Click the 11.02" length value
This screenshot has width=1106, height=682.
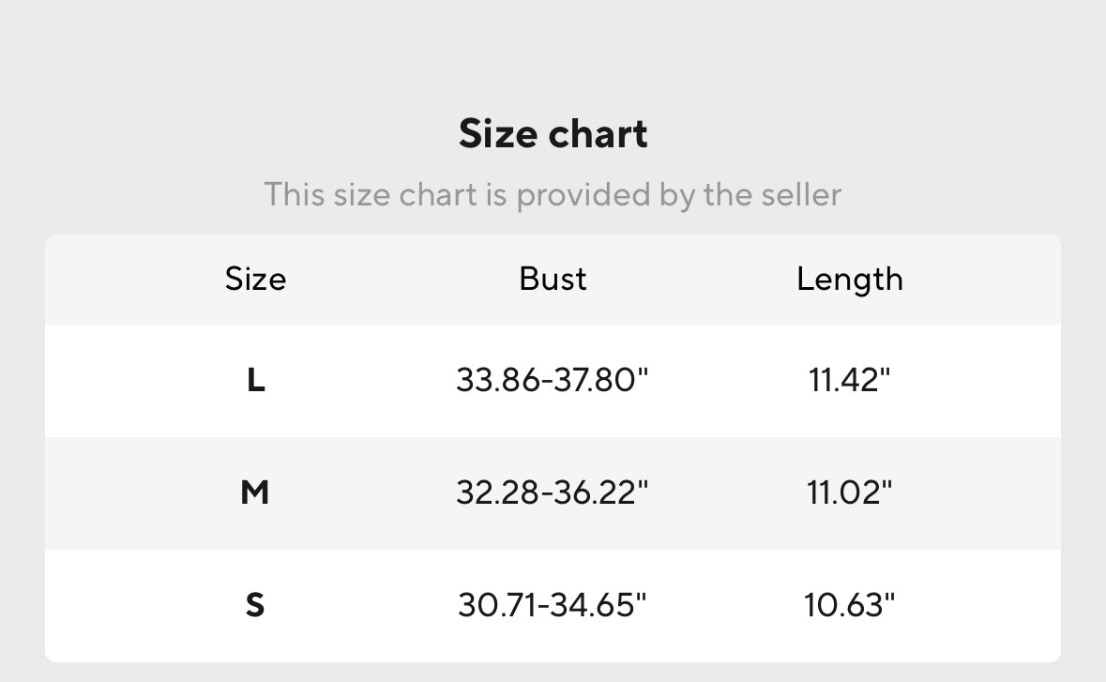(x=849, y=492)
